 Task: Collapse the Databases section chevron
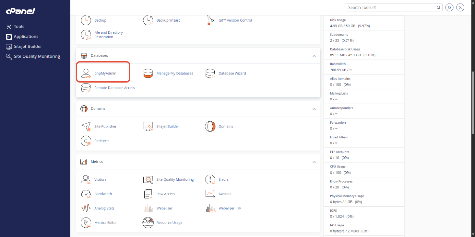(314, 56)
